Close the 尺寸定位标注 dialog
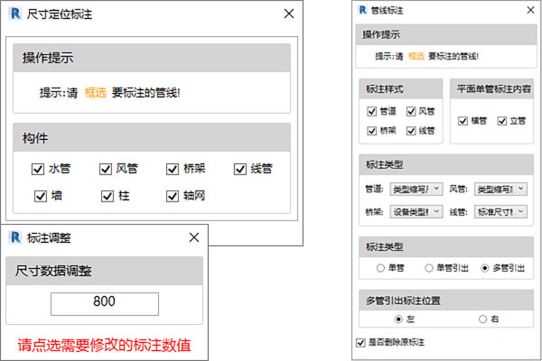The width and height of the screenshot is (542, 361). click(x=288, y=14)
